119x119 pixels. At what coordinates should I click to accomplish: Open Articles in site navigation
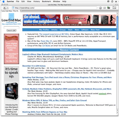pyautogui.click(x=54, y=30)
